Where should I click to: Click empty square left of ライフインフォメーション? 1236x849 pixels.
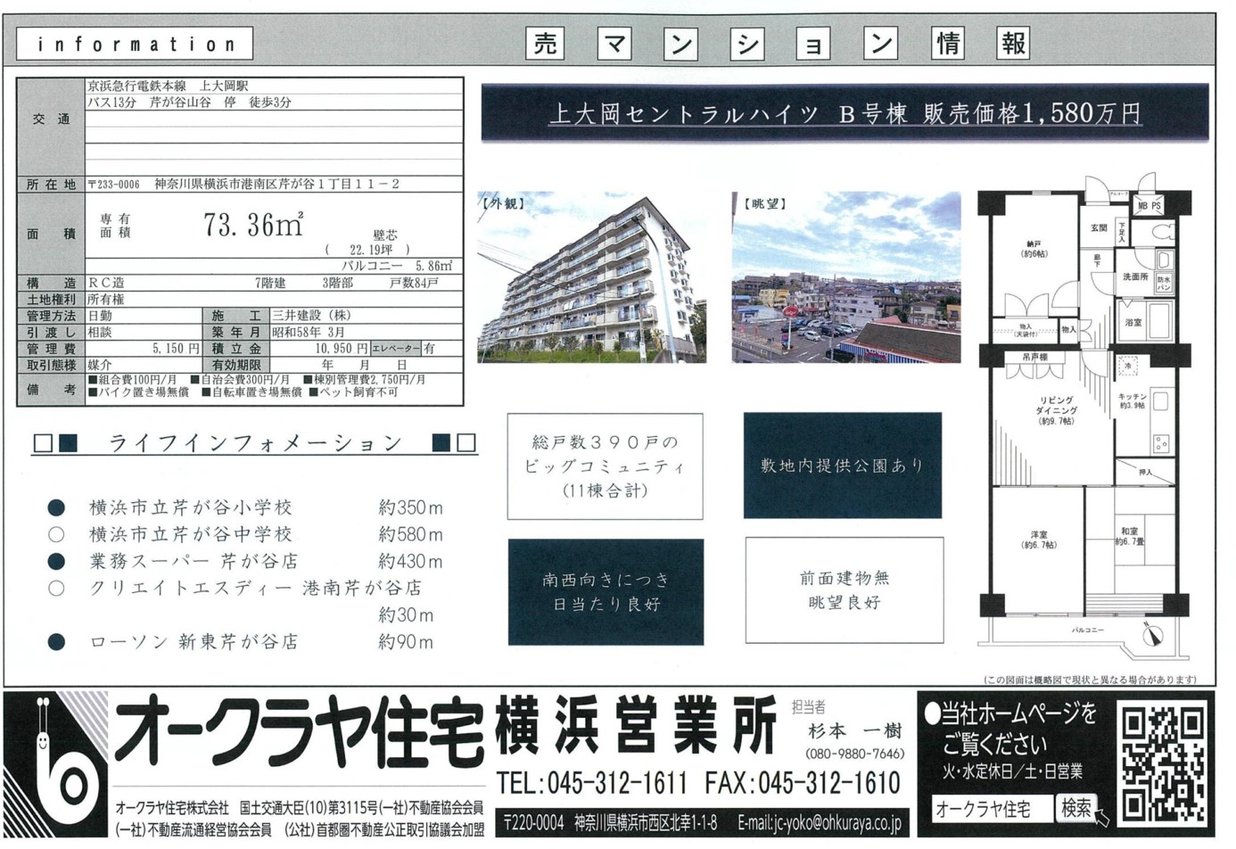click(x=43, y=443)
